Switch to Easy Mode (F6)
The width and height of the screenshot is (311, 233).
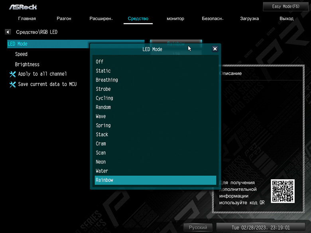(285, 6)
